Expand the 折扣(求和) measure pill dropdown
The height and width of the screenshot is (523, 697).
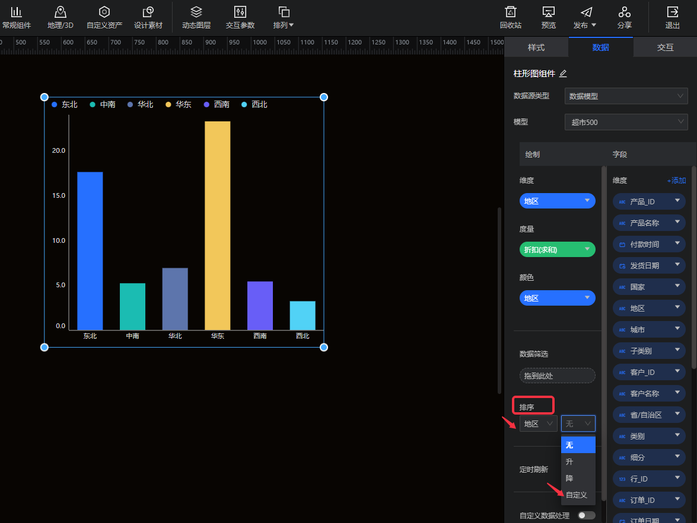(587, 249)
